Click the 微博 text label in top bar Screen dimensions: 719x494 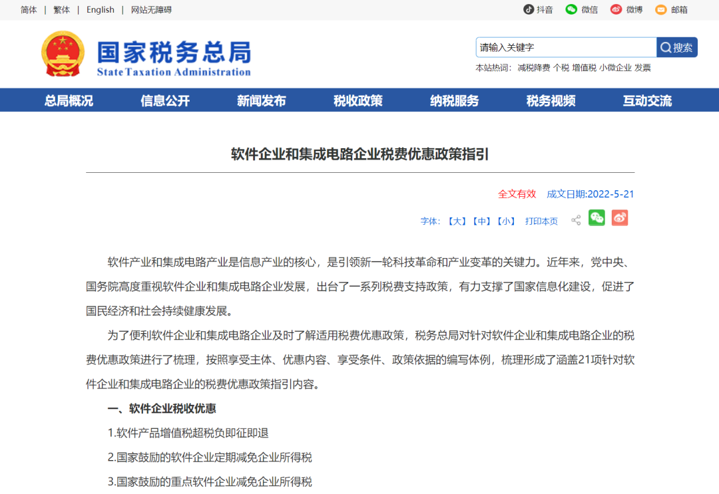tap(634, 9)
